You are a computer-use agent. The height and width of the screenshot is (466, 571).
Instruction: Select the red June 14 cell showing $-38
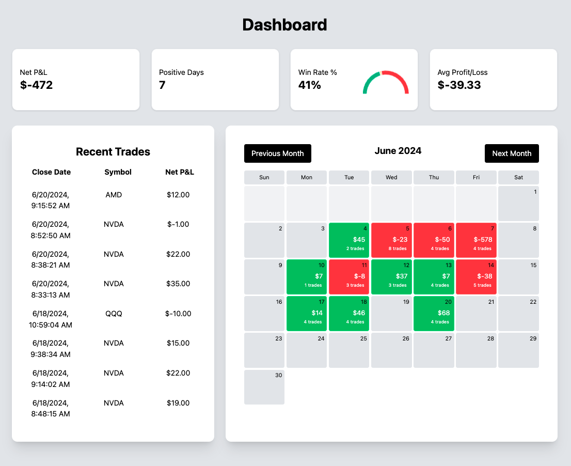click(475, 277)
